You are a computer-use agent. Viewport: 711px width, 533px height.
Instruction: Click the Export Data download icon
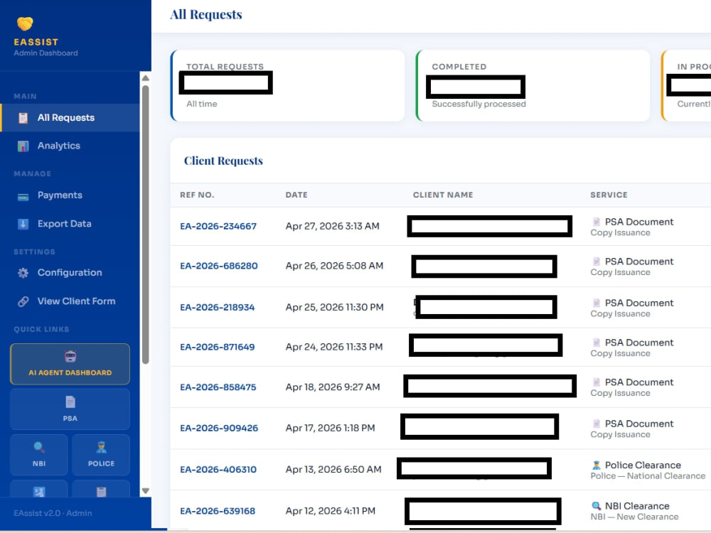[x=23, y=224]
